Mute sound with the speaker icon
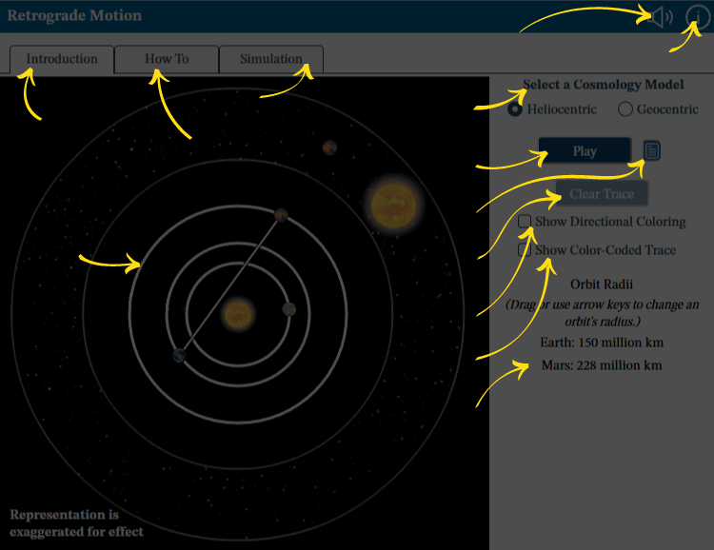Image resolution: width=714 pixels, height=550 pixels. click(x=662, y=16)
